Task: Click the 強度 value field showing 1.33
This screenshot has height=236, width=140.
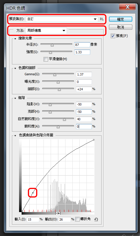Action: tap(82, 52)
